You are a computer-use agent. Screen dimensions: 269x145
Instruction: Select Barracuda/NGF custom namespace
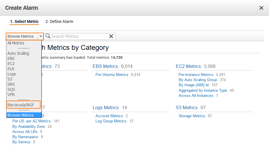[x=21, y=105]
